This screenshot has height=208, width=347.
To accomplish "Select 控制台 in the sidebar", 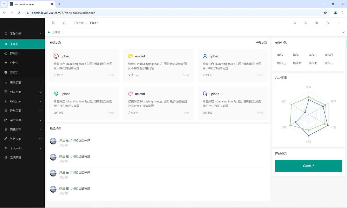I will coord(14,54).
